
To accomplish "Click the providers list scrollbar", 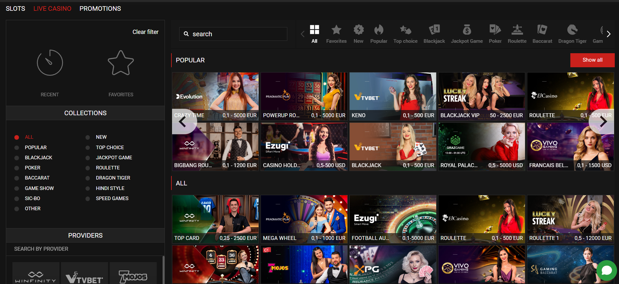I will coord(163,269).
